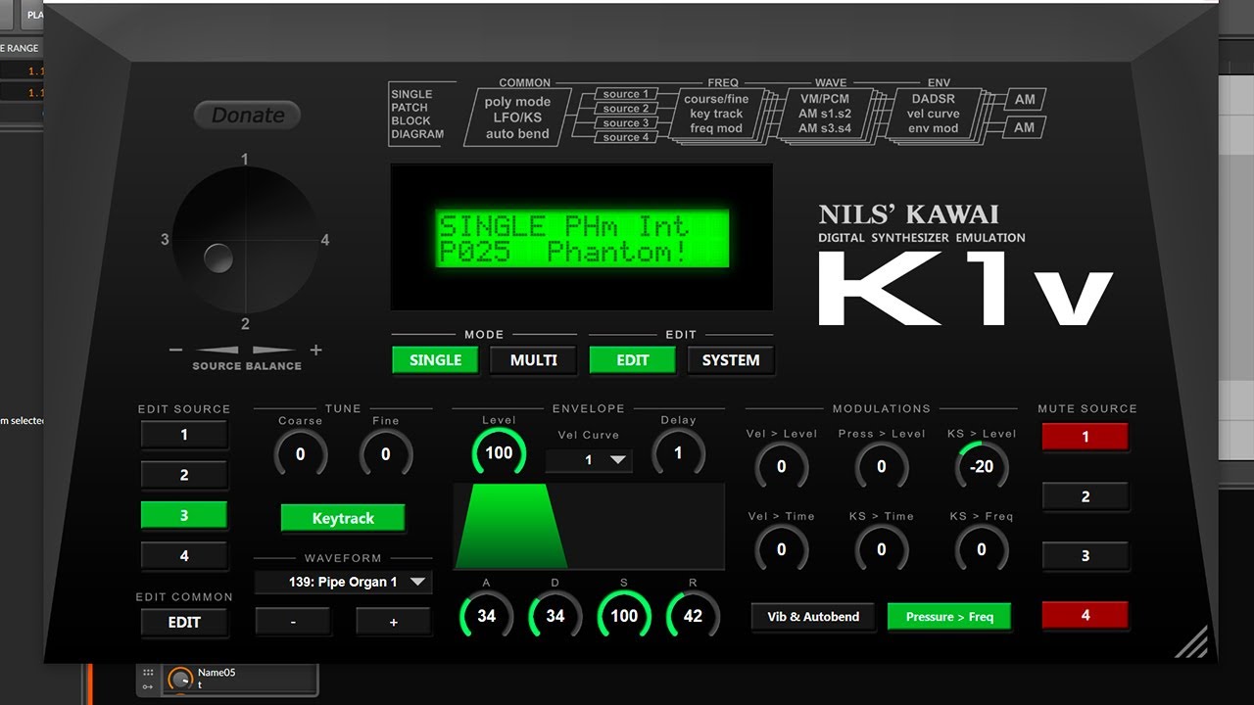Select edit source 2

point(184,475)
